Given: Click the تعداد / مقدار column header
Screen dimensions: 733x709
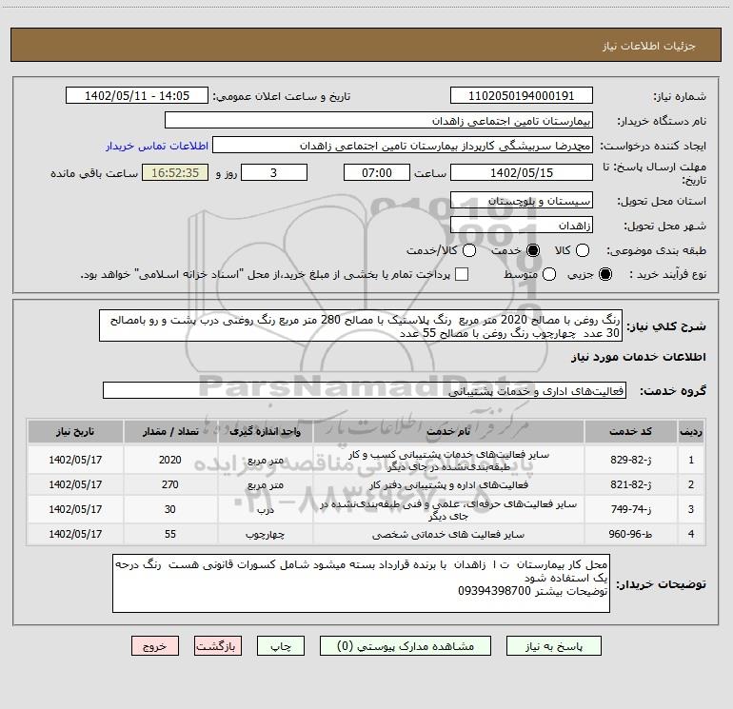Looking at the screenshot, I should tap(170, 431).
